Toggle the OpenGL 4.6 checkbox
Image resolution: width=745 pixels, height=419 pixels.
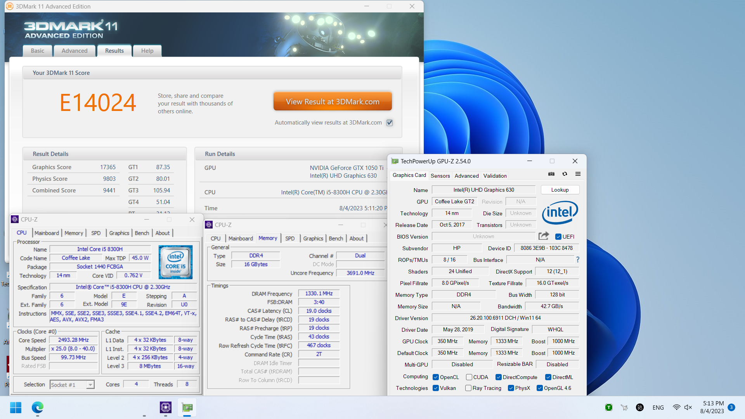click(539, 388)
